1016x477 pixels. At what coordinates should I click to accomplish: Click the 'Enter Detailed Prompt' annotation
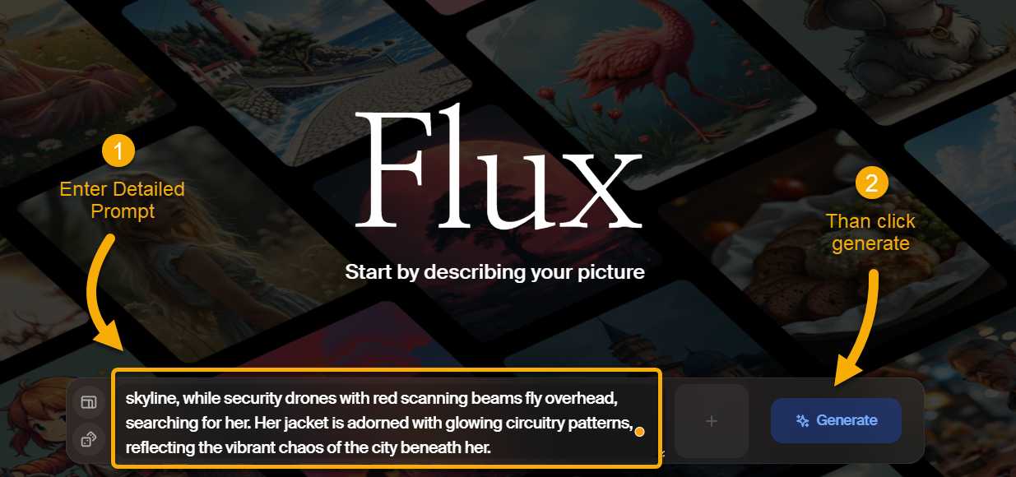coord(123,201)
